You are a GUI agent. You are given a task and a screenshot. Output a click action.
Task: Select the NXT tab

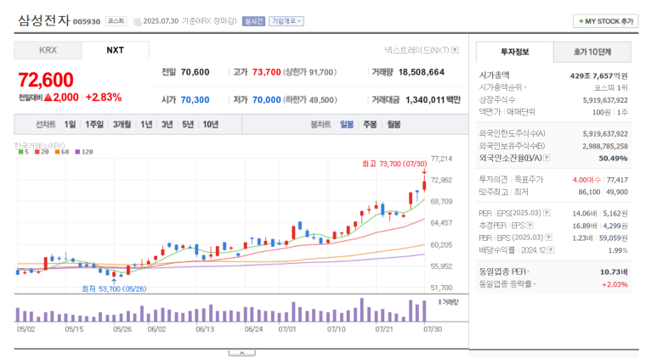point(116,50)
